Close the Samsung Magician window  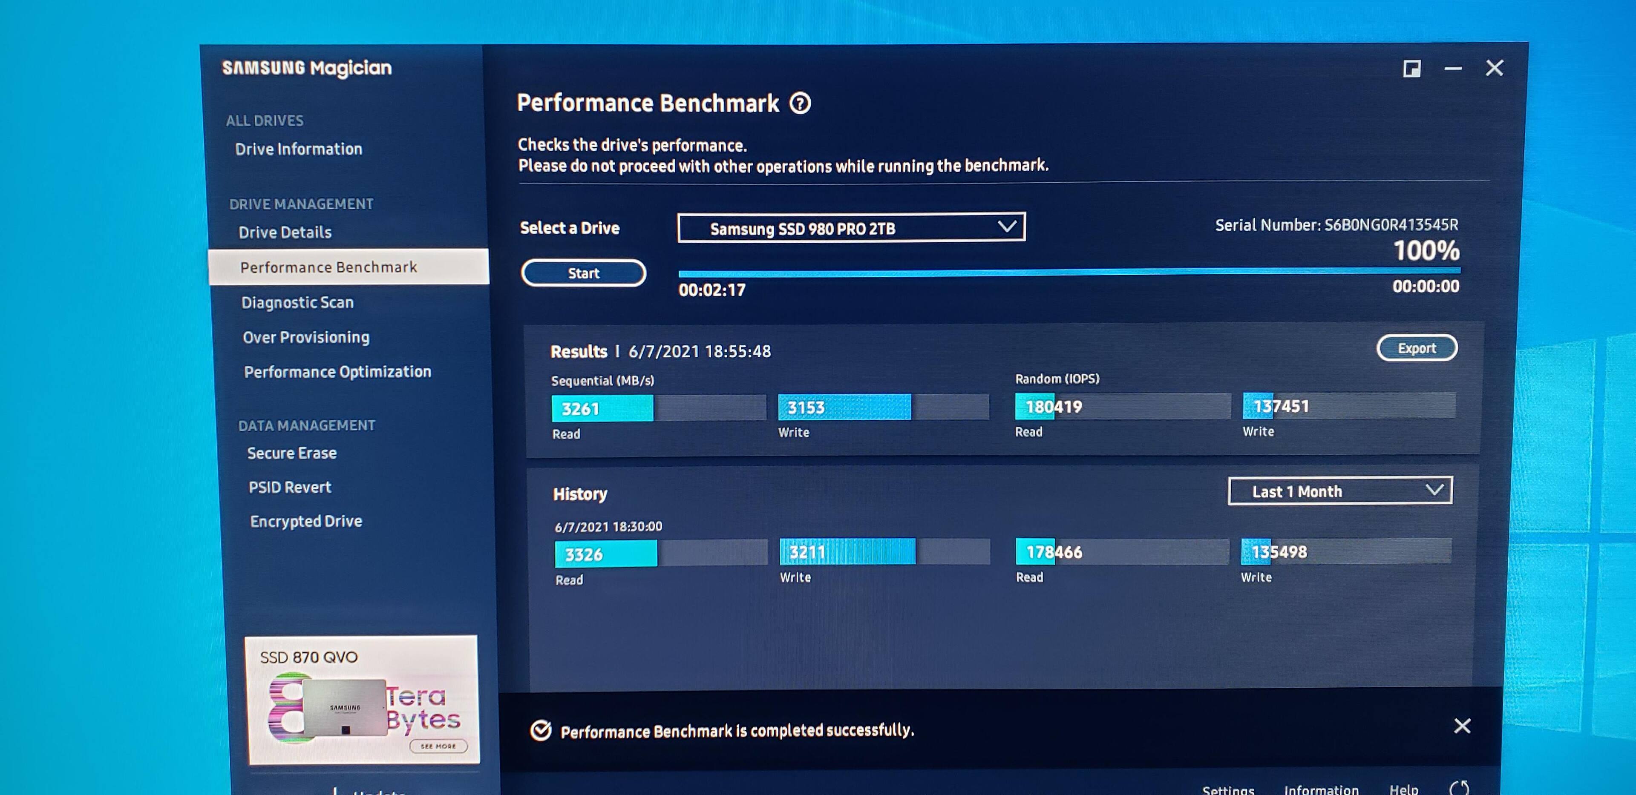click(x=1495, y=68)
